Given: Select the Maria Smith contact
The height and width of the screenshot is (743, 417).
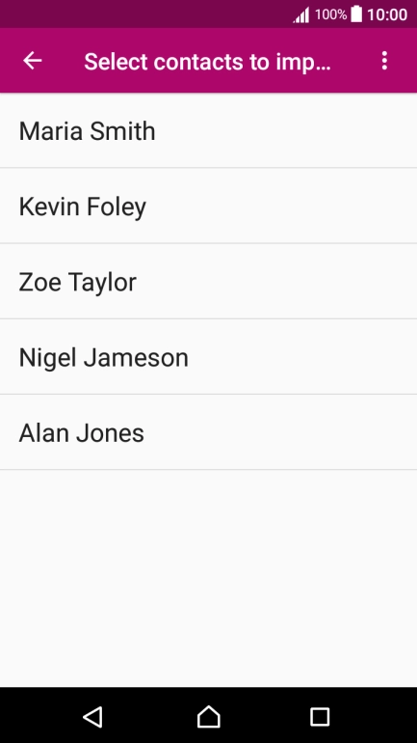Looking at the screenshot, I should click(208, 130).
